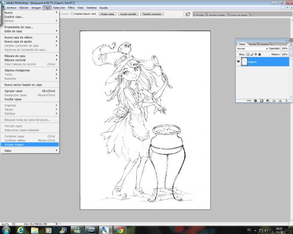Click Capa 0 layer name
Screen dimensions: 293x234
pyautogui.click(x=252, y=62)
